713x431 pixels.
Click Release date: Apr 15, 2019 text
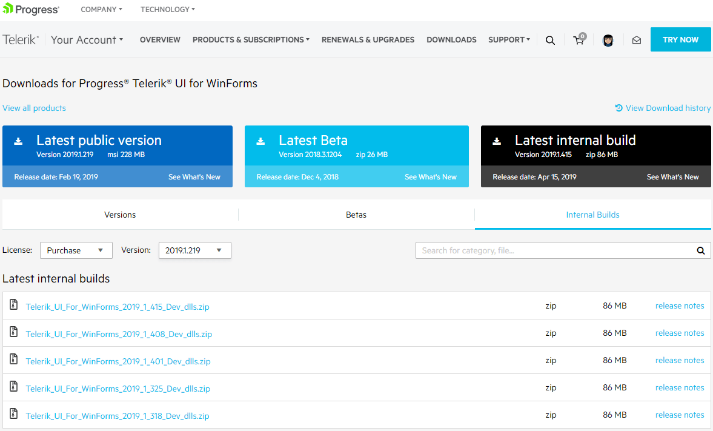coord(534,176)
